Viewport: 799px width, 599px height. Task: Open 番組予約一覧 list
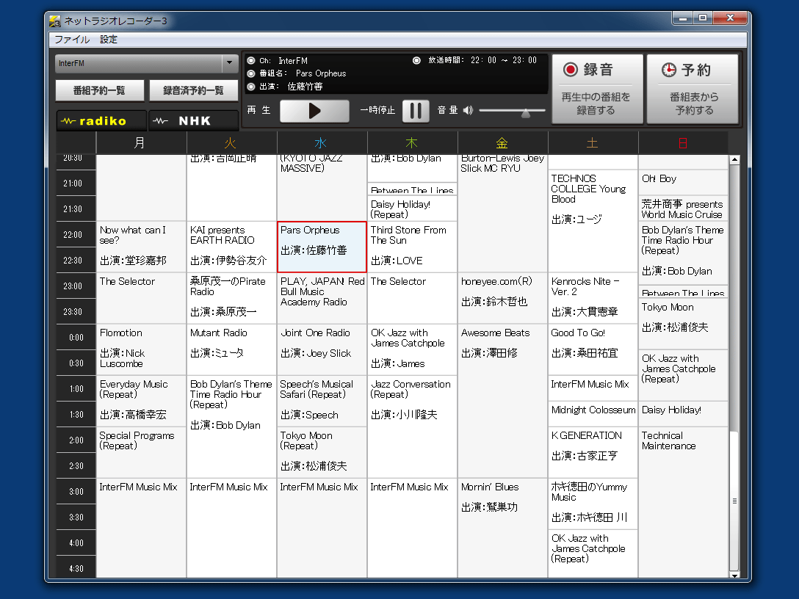(99, 91)
